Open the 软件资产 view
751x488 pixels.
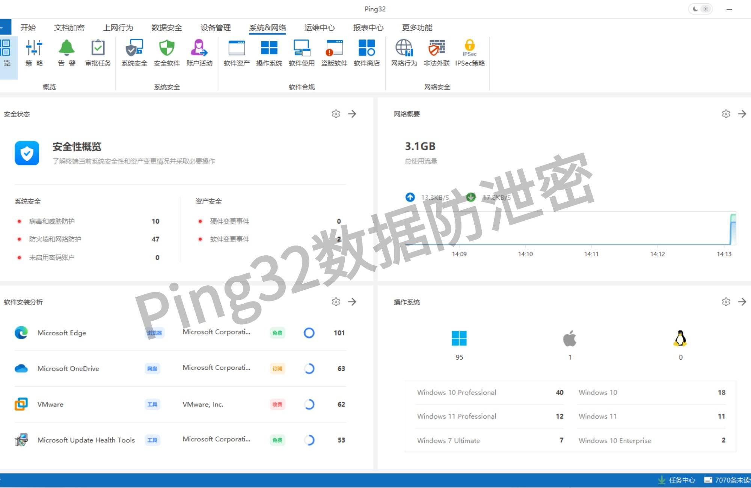(x=235, y=53)
